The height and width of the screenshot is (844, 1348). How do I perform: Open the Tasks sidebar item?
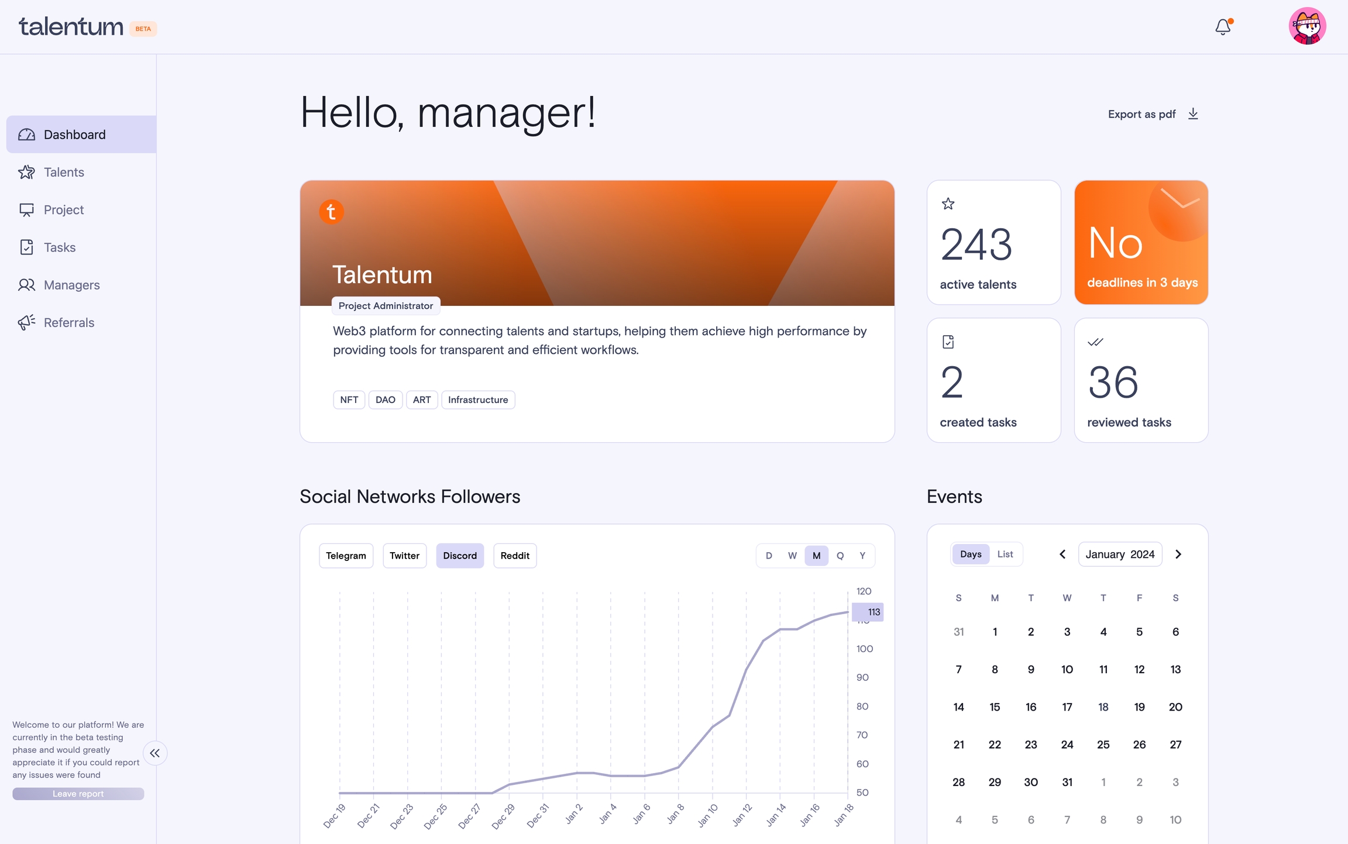[60, 247]
